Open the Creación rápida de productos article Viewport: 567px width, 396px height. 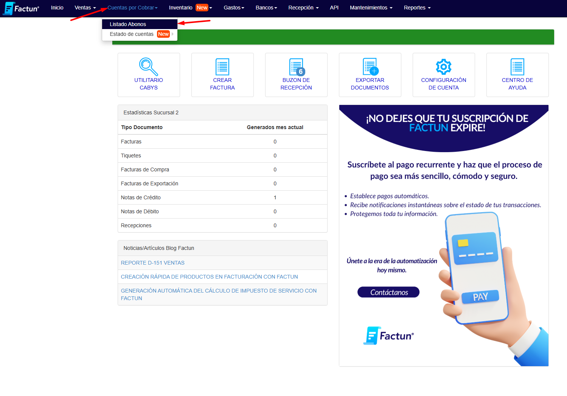210,277
